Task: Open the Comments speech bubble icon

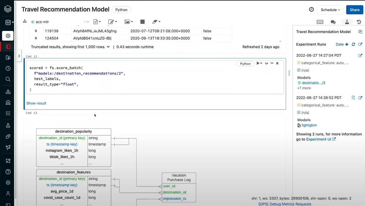Action: click(x=333, y=22)
